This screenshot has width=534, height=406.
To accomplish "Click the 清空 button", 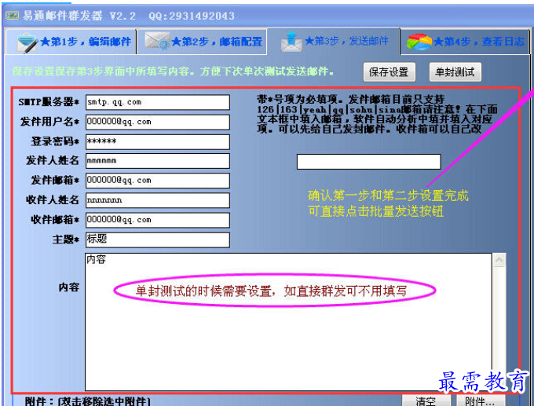I will pyautogui.click(x=426, y=401).
